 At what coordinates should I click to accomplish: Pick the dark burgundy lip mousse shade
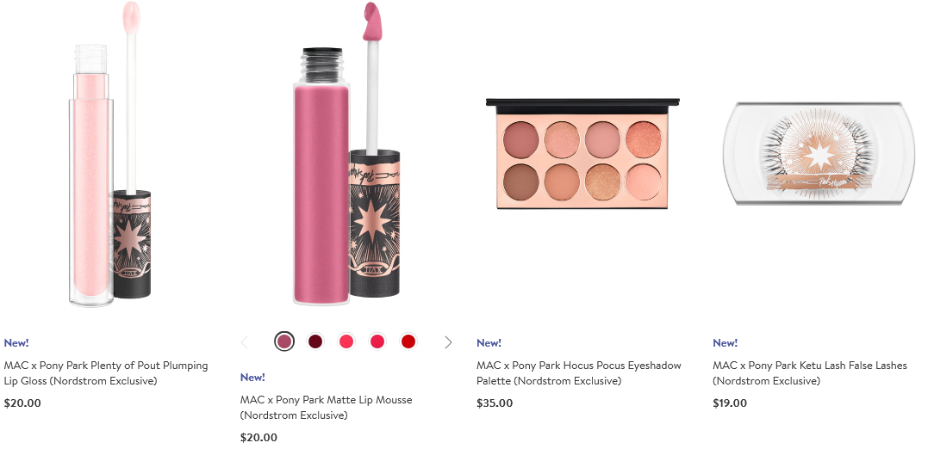pos(315,341)
